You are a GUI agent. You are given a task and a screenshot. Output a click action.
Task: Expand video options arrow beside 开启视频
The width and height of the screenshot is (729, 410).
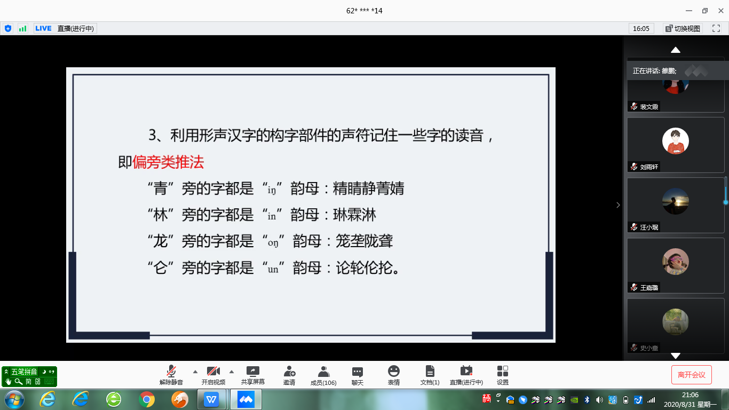pyautogui.click(x=232, y=372)
